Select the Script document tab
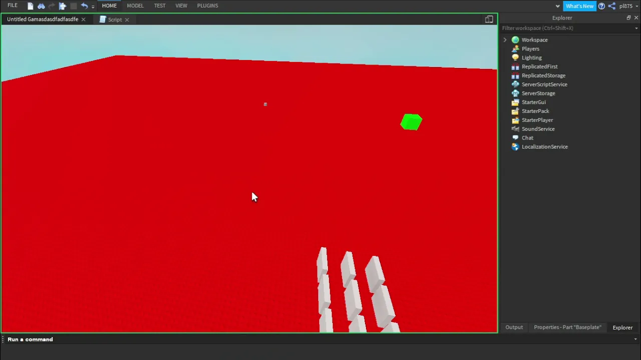Screen dimensions: 641x360 tap(115, 19)
